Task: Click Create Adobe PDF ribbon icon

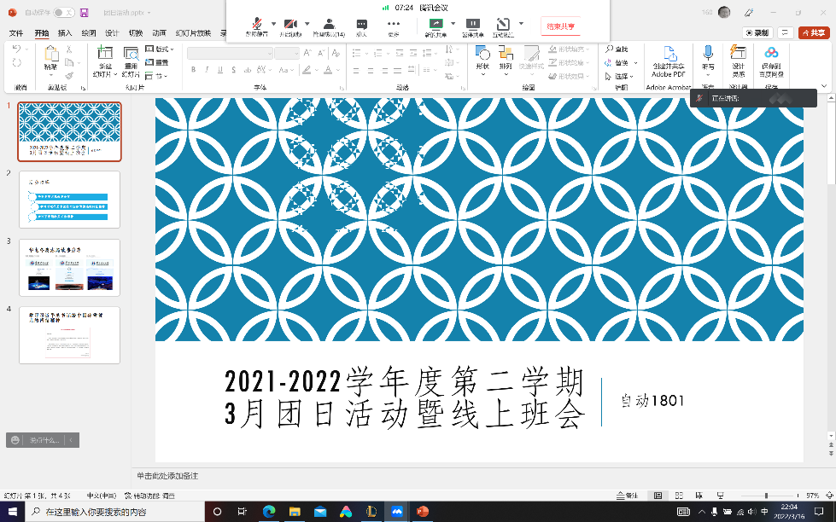Action: coord(668,55)
